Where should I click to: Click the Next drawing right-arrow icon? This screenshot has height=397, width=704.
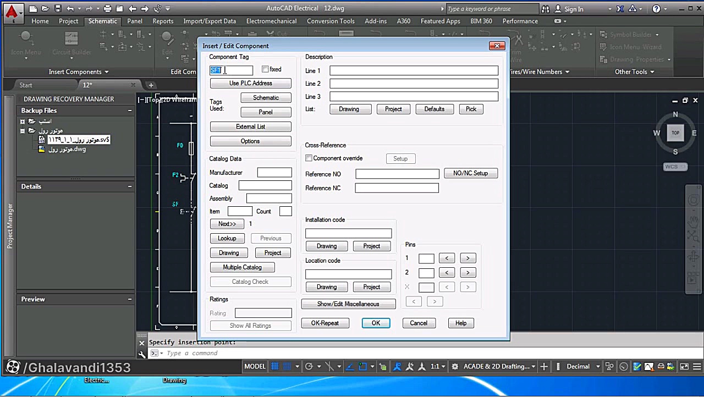[x=145, y=9]
